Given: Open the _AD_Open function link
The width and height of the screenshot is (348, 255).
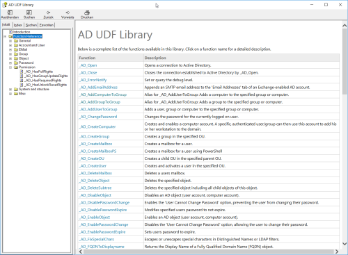Looking at the screenshot, I should click(88, 65).
